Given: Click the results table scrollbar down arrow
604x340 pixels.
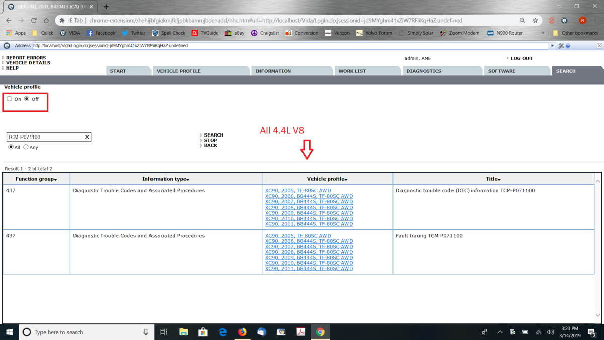Looking at the screenshot, I should [x=598, y=316].
